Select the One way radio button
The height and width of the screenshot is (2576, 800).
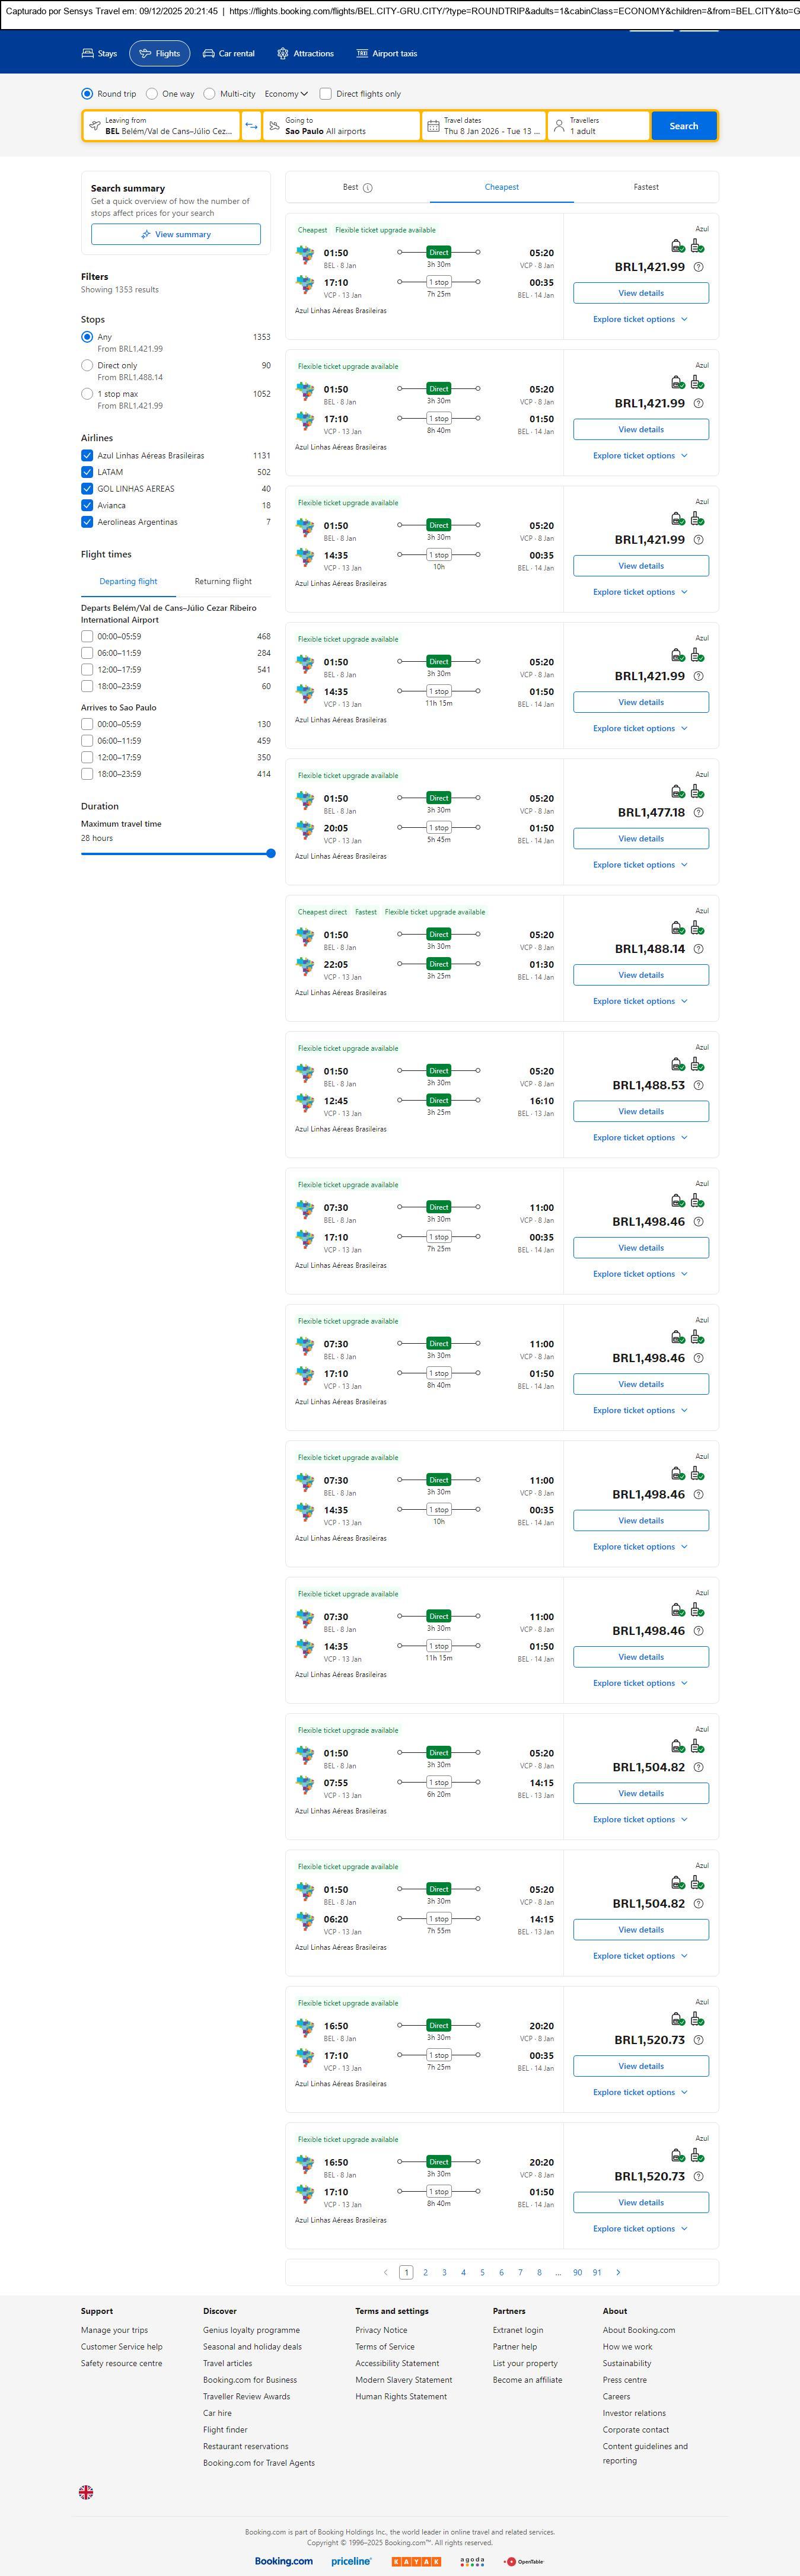coord(152,94)
